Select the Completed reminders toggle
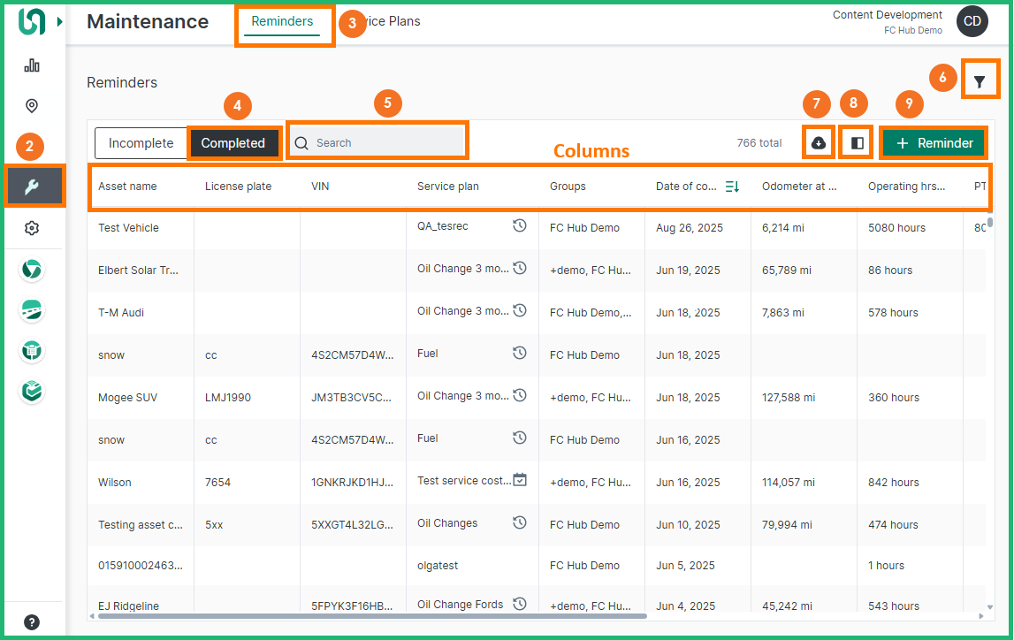Screen dimensions: 1014x640 233,143
